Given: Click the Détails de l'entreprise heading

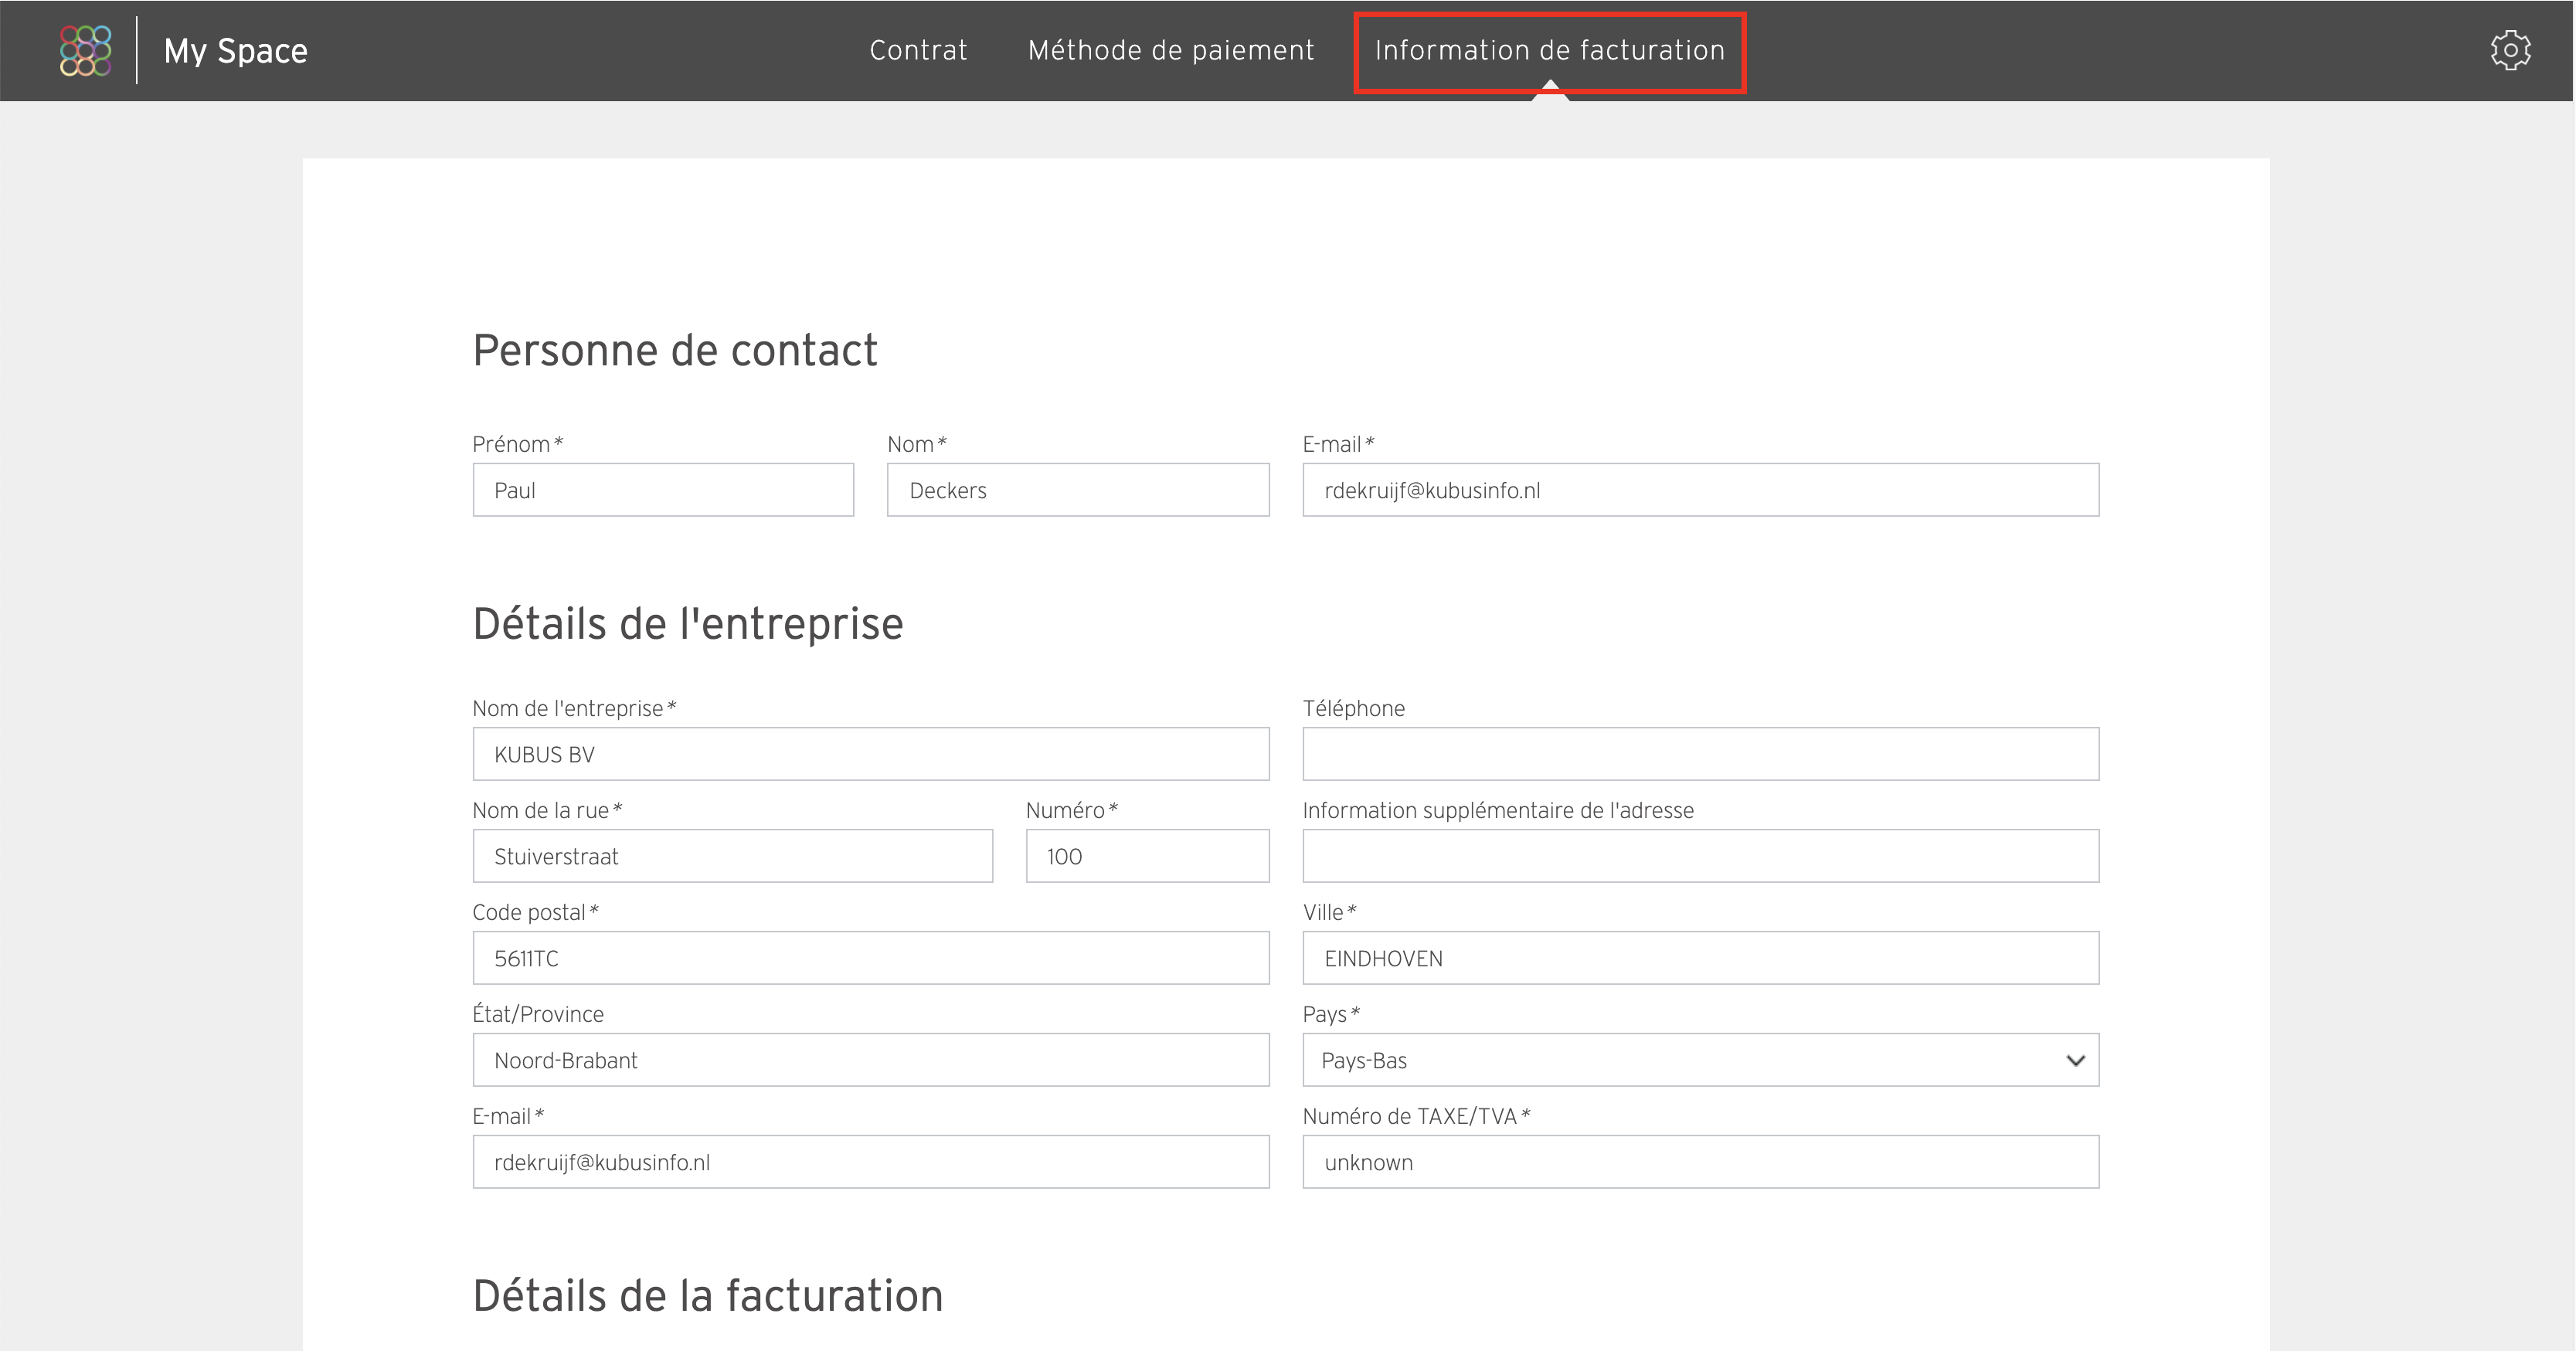Looking at the screenshot, I should [688, 624].
